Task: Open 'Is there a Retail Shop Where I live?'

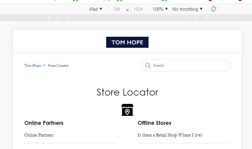Action: point(170,135)
